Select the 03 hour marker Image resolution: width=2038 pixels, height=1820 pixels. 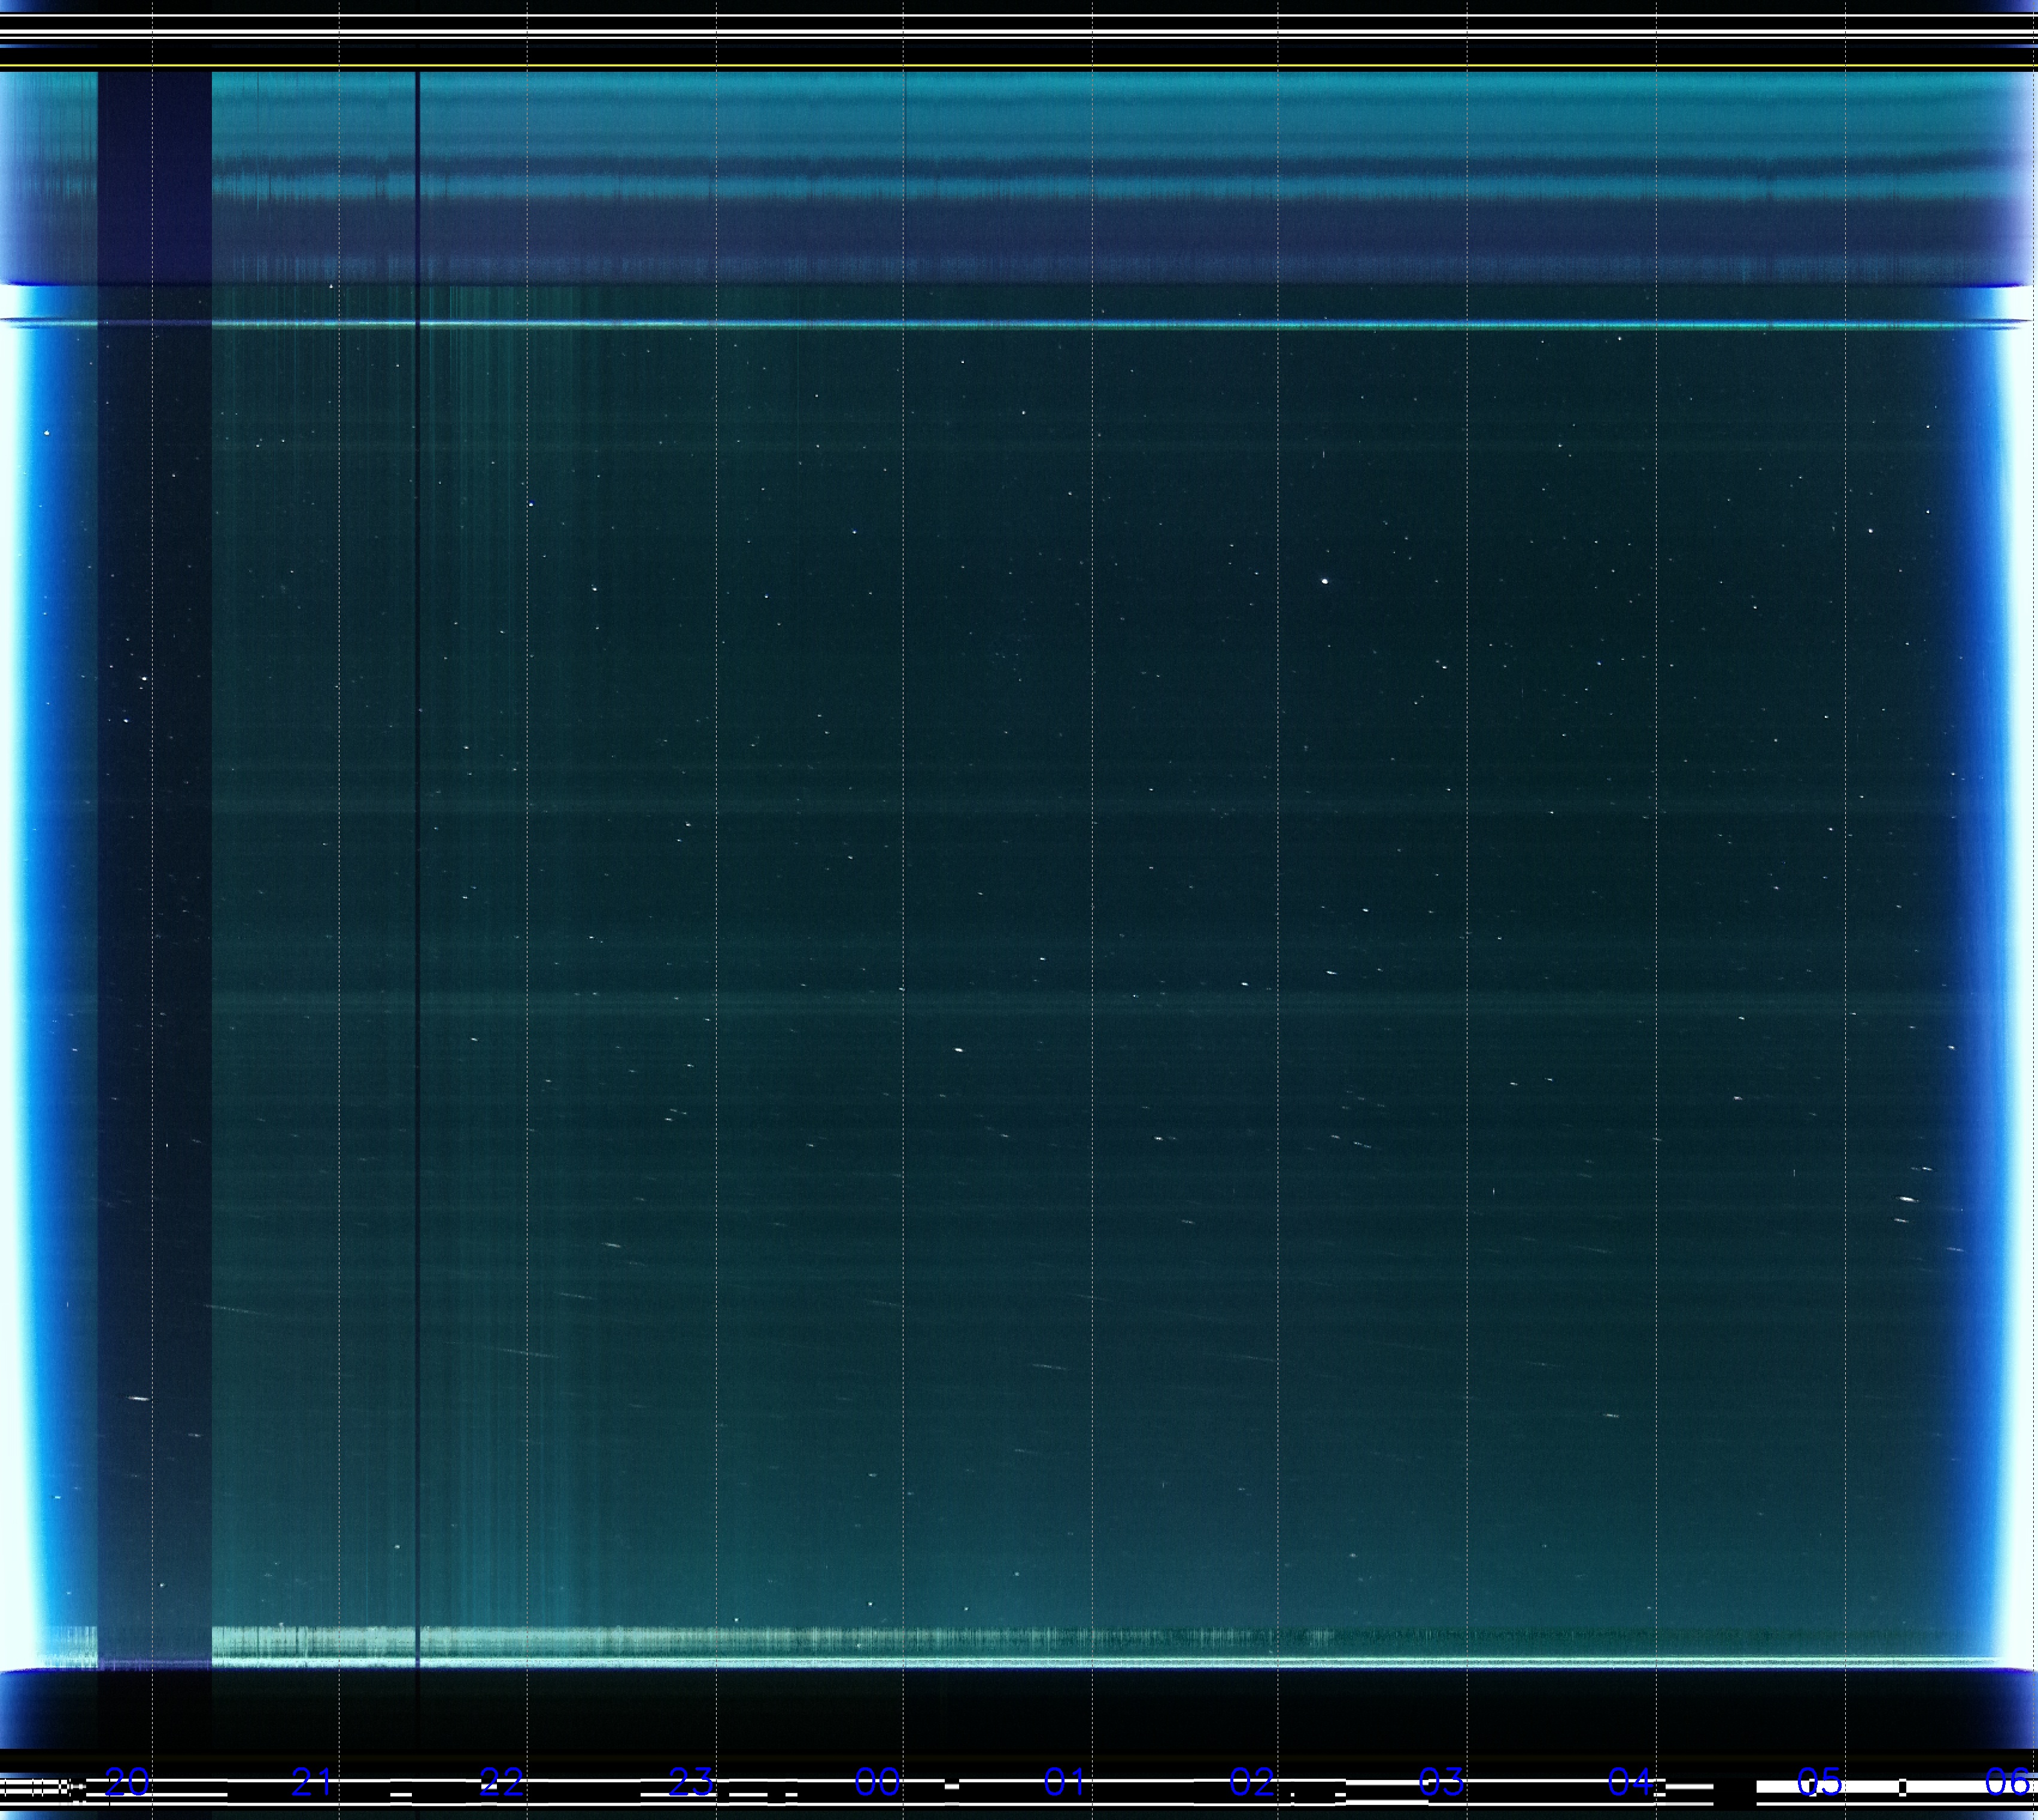1441,1781
